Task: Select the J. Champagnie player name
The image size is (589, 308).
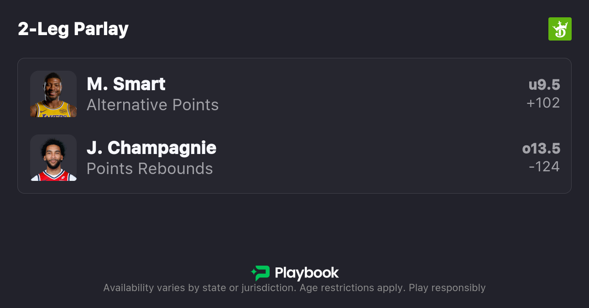Action: (151, 148)
